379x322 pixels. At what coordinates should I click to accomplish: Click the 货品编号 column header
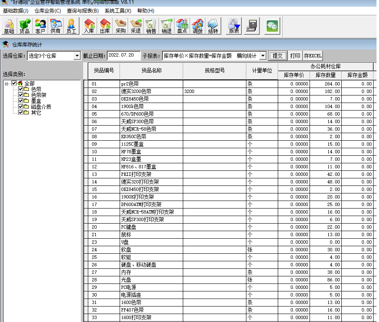pos(104,71)
